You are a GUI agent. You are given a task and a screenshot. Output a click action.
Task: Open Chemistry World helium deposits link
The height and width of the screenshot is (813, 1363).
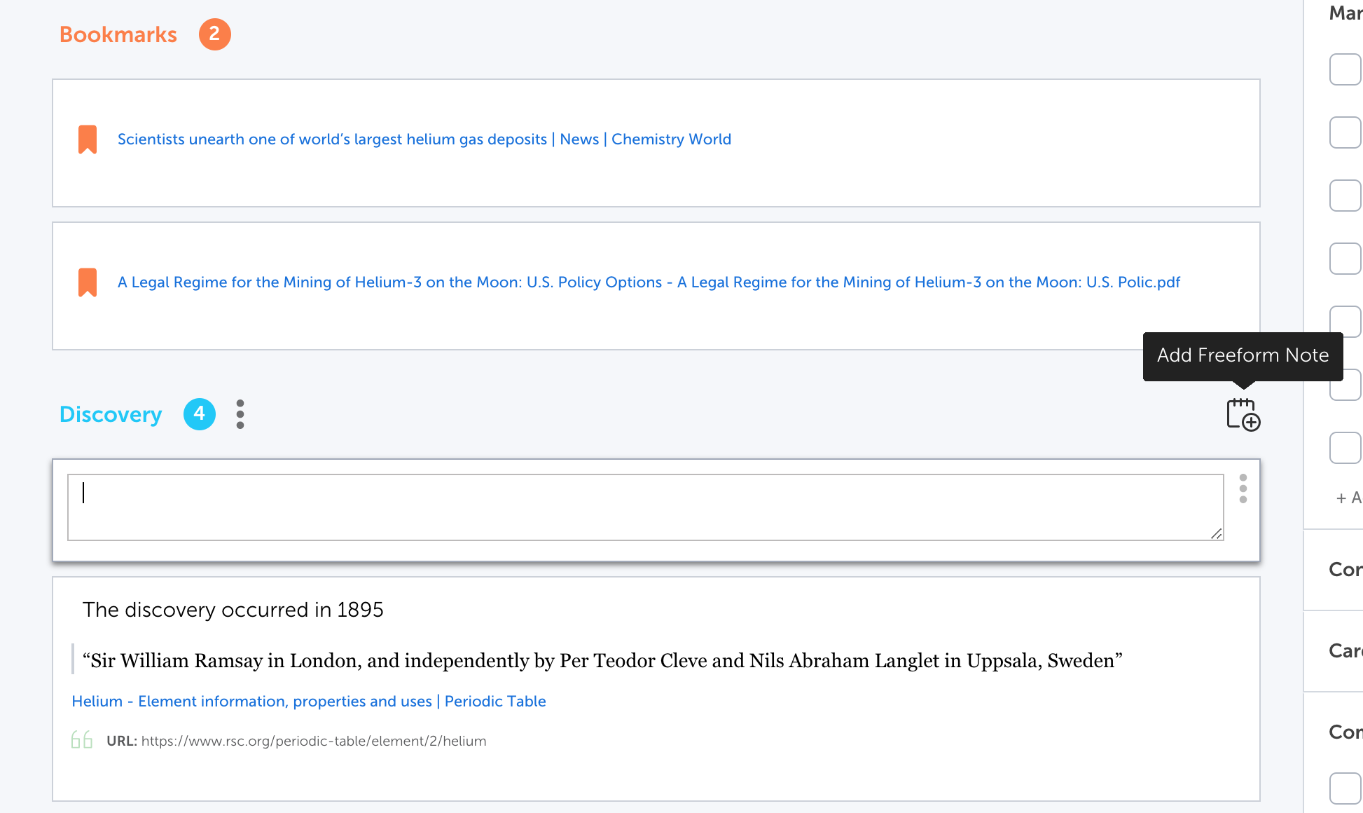424,139
